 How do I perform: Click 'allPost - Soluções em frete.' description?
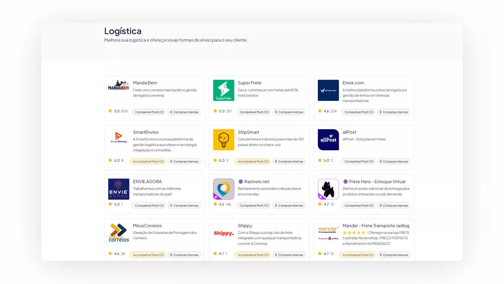[x=364, y=139]
